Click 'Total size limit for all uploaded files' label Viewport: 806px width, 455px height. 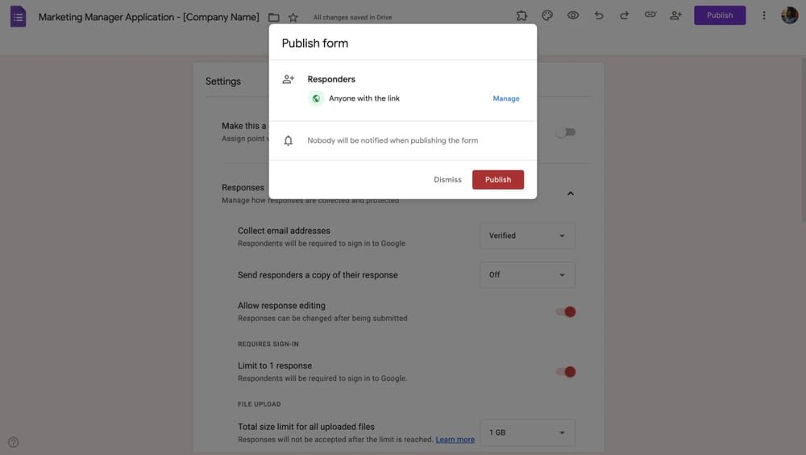click(305, 427)
